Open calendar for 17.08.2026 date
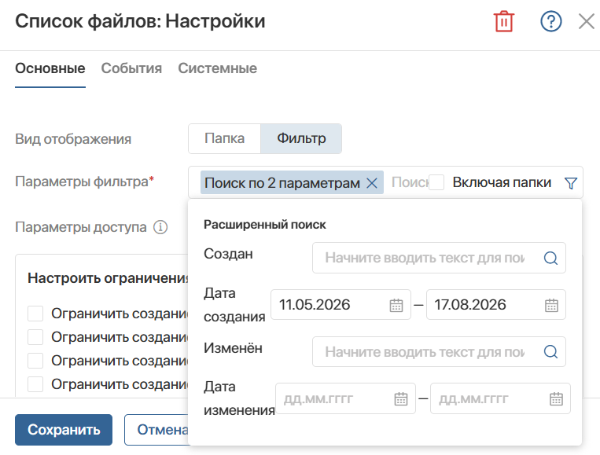Viewport: 600px width, 455px height. click(551, 305)
